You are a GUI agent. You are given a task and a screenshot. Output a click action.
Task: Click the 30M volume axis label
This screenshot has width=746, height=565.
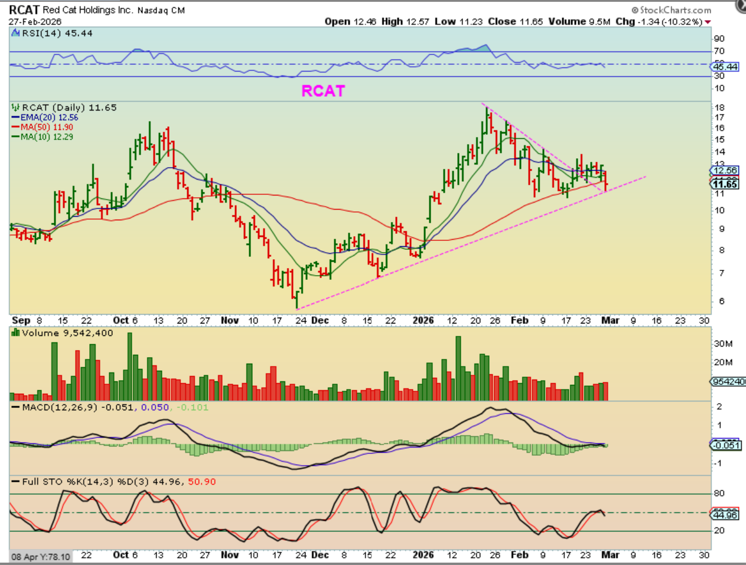(724, 344)
